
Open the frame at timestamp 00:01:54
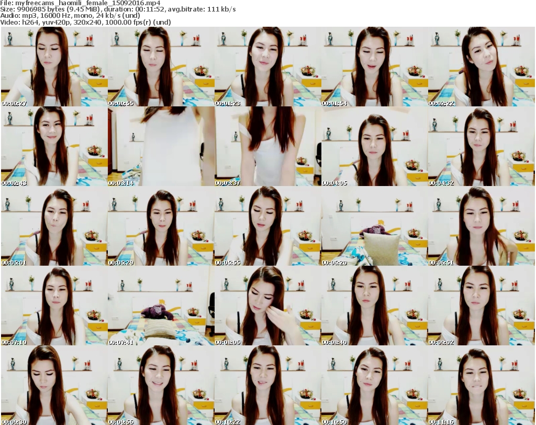click(x=374, y=67)
